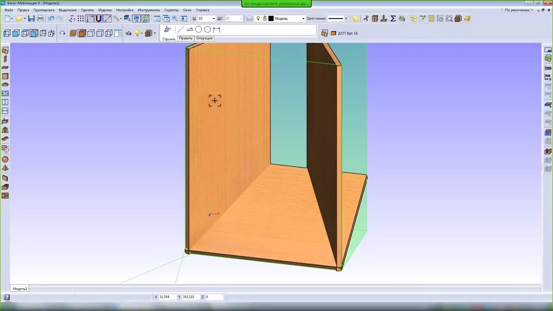
Task: Toggle the 3D box highlight button
Action: 146,19
